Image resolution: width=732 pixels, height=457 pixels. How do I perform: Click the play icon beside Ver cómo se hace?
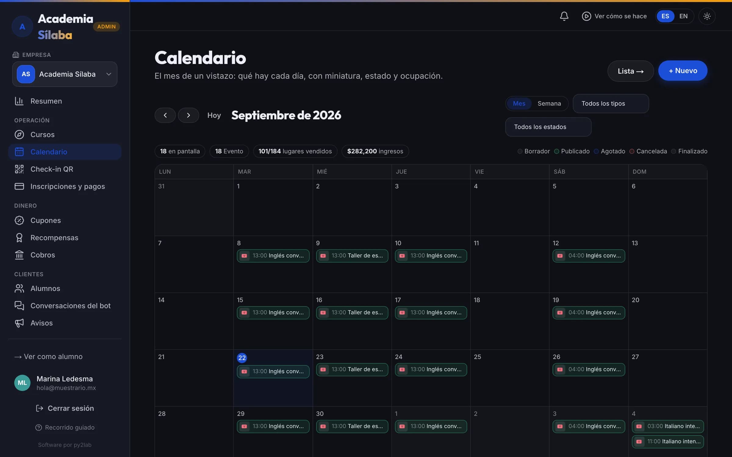tap(586, 16)
